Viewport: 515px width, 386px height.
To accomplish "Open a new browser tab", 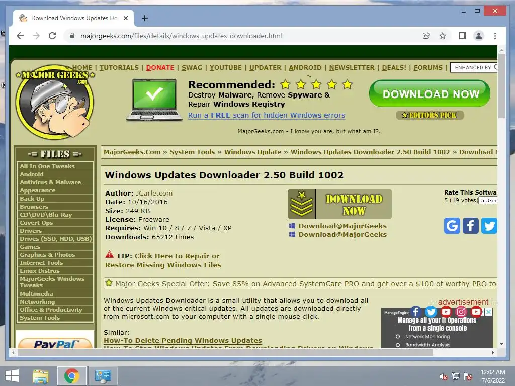I will pyautogui.click(x=144, y=18).
